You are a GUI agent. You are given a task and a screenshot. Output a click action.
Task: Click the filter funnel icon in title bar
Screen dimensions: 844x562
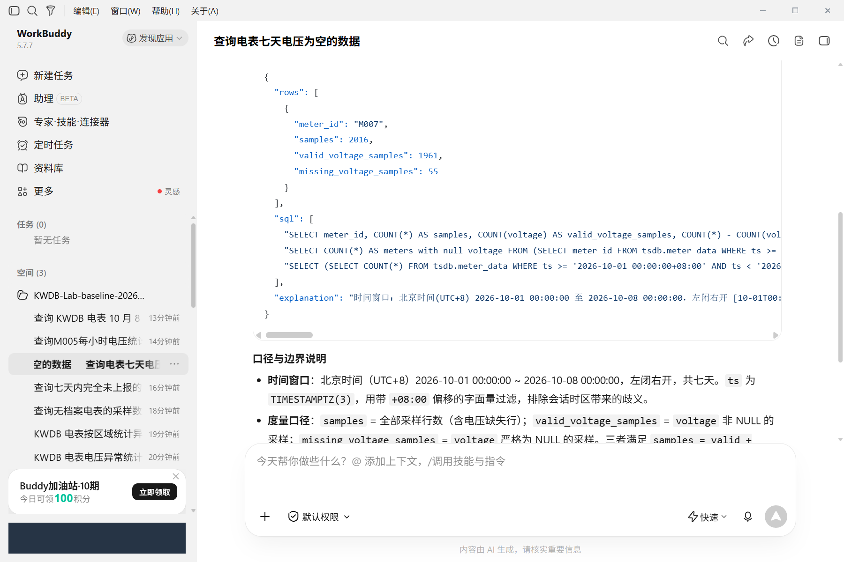tap(51, 11)
